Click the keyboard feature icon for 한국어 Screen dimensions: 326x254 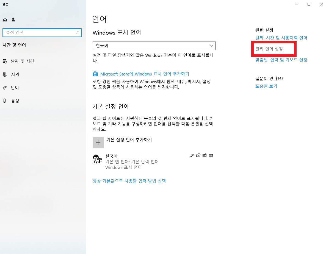point(211,155)
